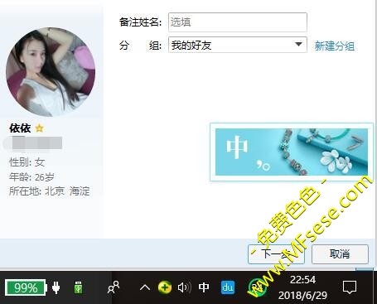Click the 备注姓名 input field
Image resolution: width=377 pixels, height=304 pixels.
point(238,22)
